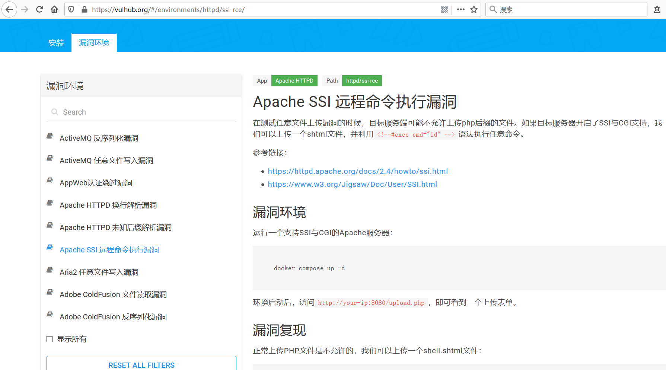Click the httpd/ssi-rce green path tag
This screenshot has height=370, width=666.
pos(362,81)
